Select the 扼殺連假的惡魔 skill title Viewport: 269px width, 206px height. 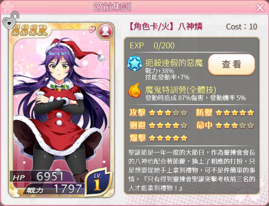(x=174, y=63)
